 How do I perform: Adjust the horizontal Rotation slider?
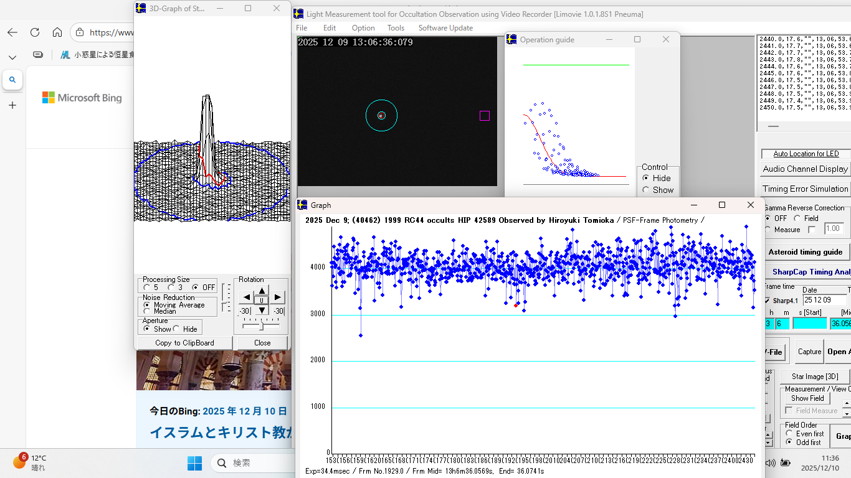click(261, 326)
